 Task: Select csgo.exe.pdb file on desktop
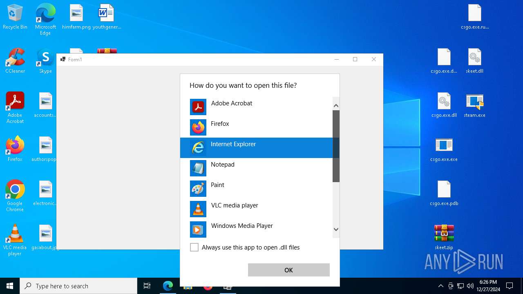444,193
